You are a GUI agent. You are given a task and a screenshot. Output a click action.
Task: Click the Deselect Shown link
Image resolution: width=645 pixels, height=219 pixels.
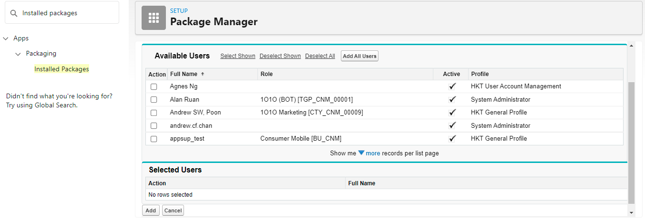(x=280, y=56)
